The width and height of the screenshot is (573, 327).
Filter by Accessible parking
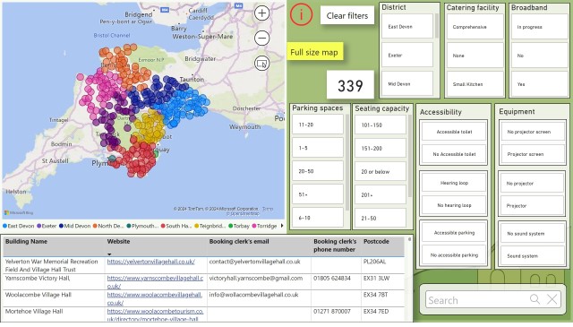pyautogui.click(x=454, y=232)
